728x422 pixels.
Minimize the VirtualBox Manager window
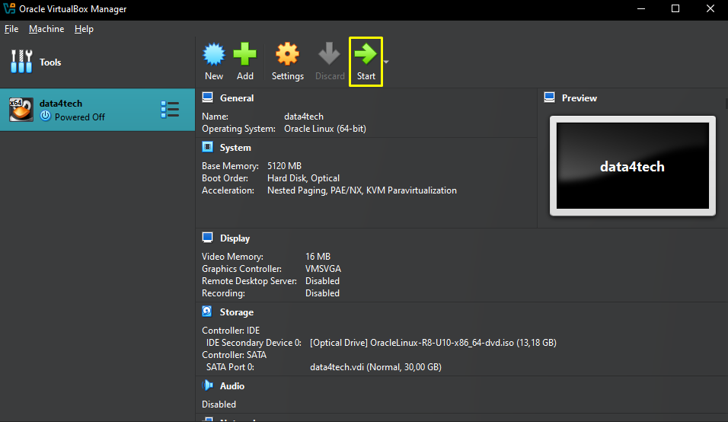640,9
